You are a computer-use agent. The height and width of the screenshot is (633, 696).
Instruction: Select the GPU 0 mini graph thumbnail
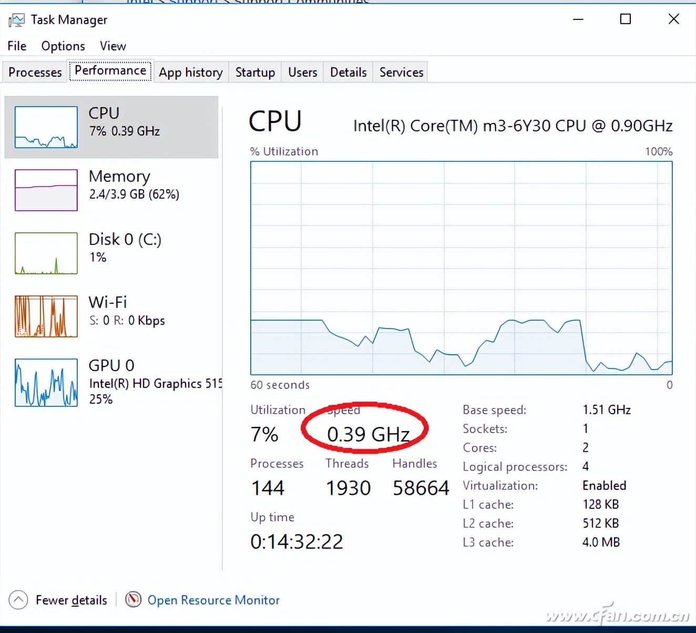tap(46, 382)
